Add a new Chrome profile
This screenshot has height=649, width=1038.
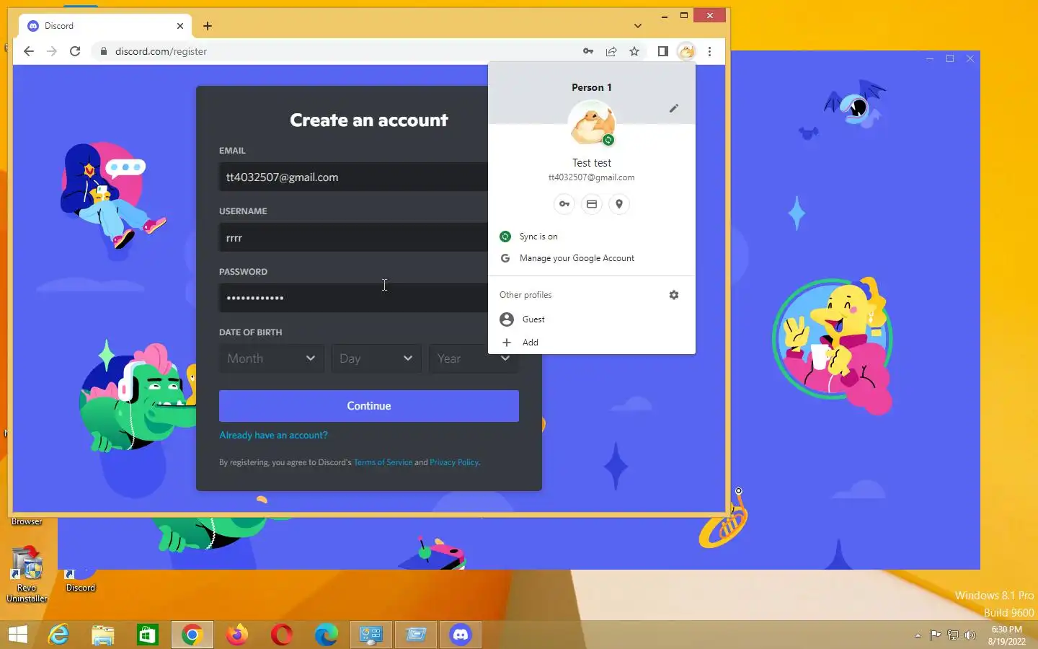coord(592,343)
